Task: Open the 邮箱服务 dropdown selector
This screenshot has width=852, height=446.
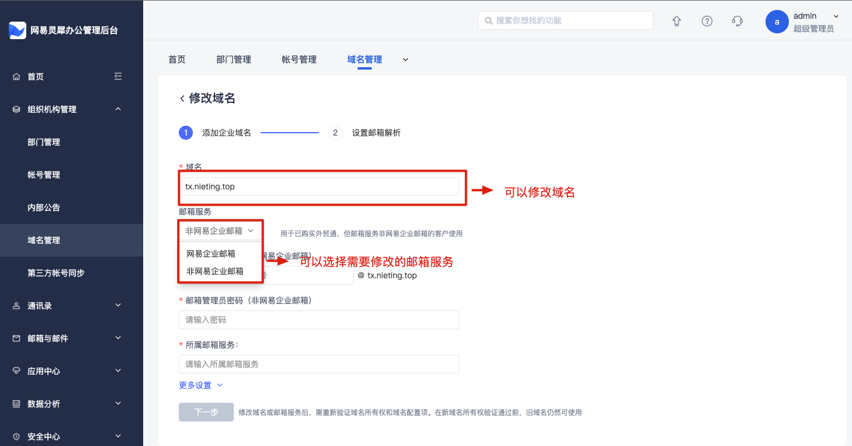Action: [220, 231]
